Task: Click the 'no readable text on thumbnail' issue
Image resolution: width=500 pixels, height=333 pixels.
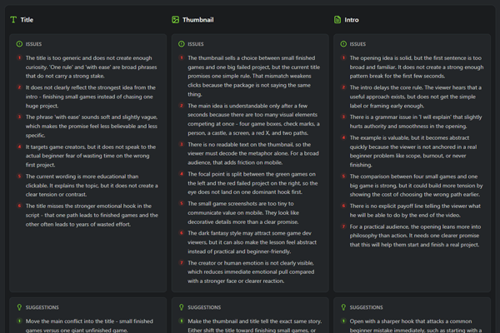Action: point(253,153)
